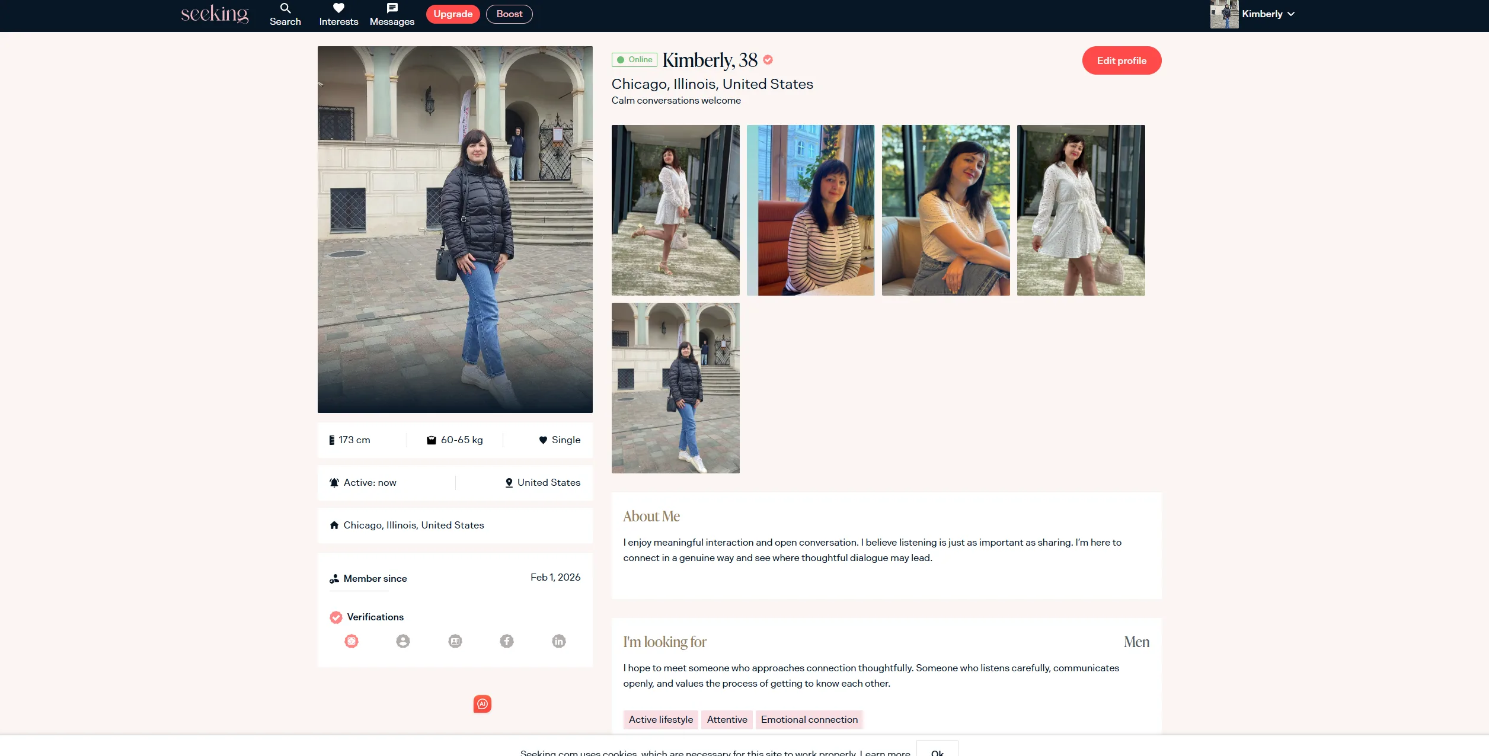Click the verified badge beside Kimberly's name

click(768, 60)
